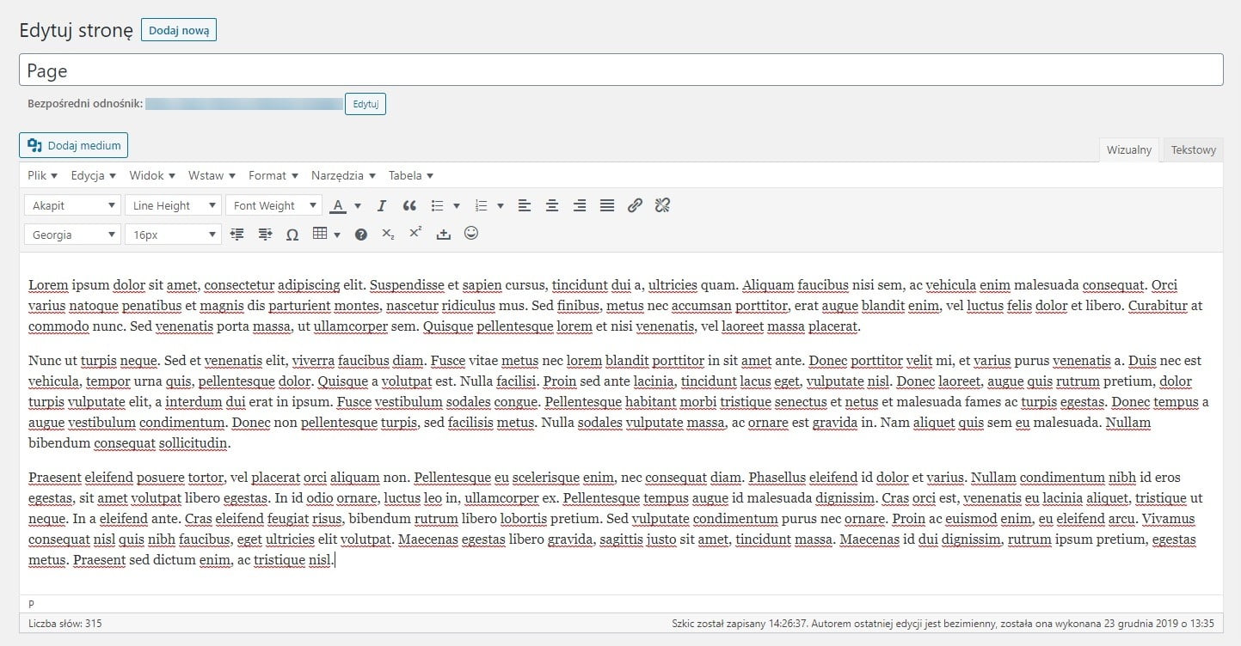Apply blockquote formatting

[x=409, y=206]
